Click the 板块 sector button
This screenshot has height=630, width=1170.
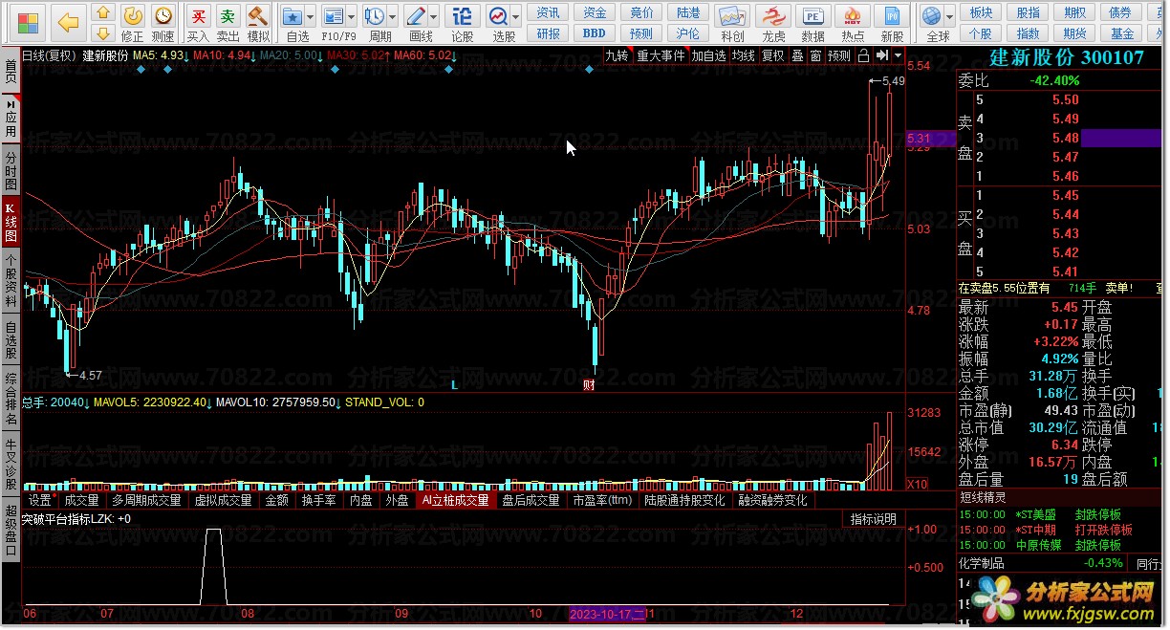pos(981,12)
